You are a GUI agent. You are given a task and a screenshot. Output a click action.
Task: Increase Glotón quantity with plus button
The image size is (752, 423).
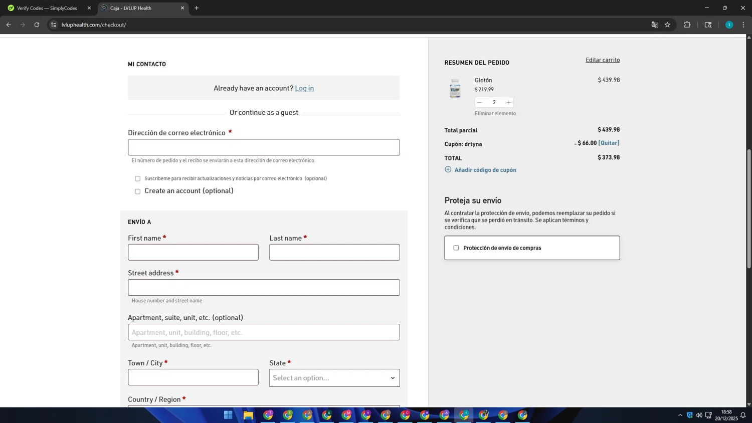508,102
